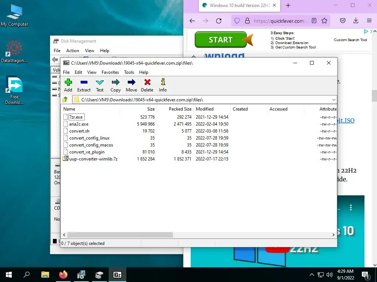Expand the 7-Zip address path dropdown
This screenshot has height=282, width=377.
pyautogui.click(x=334, y=100)
